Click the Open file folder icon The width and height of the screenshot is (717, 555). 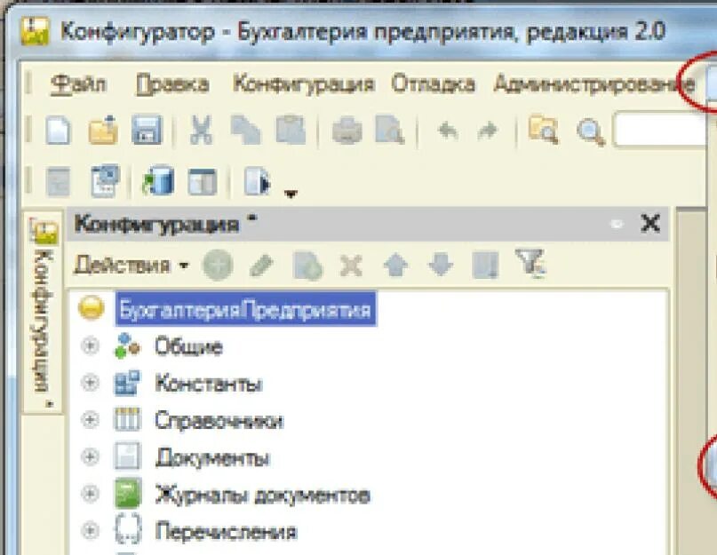click(x=103, y=131)
